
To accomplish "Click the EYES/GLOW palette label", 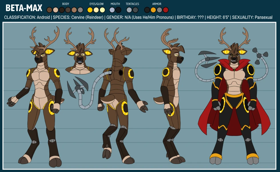I will (x=96, y=4).
